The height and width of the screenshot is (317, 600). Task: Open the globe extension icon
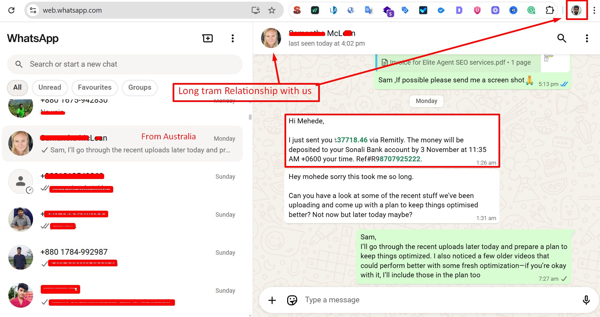click(351, 10)
